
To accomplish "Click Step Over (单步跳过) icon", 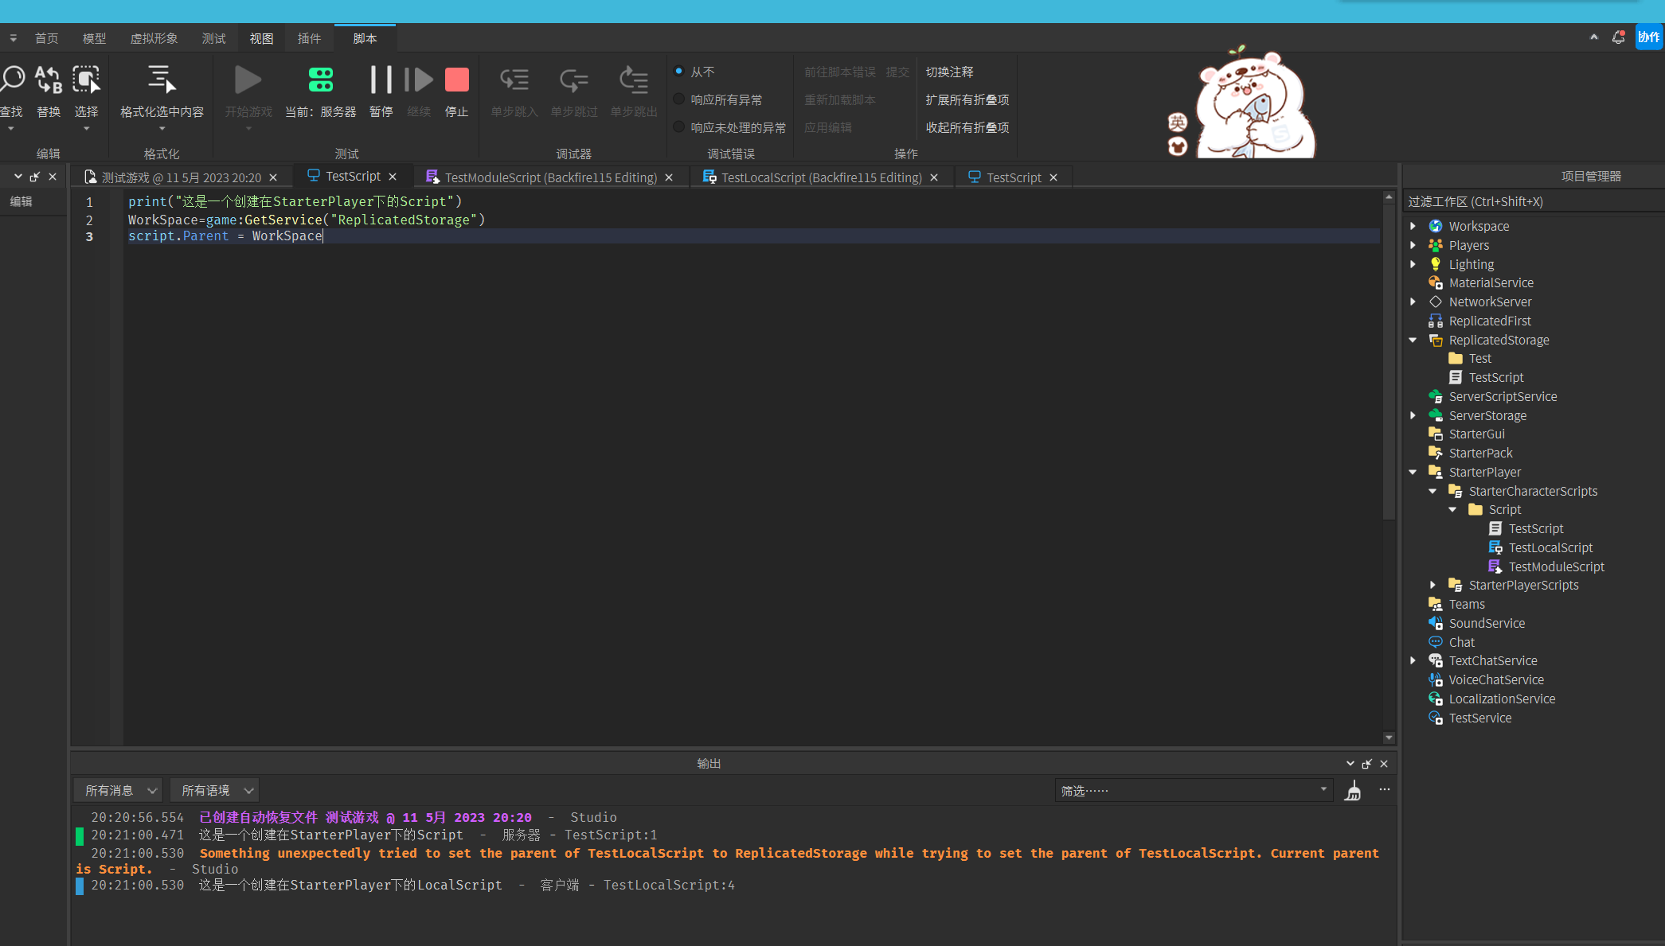I will click(574, 80).
